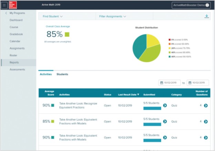Open calendar icon in end date field

coord(190,83)
